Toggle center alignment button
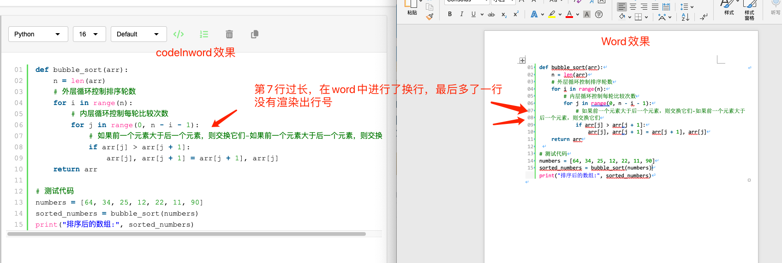This screenshot has height=263, width=782. pos(633,7)
